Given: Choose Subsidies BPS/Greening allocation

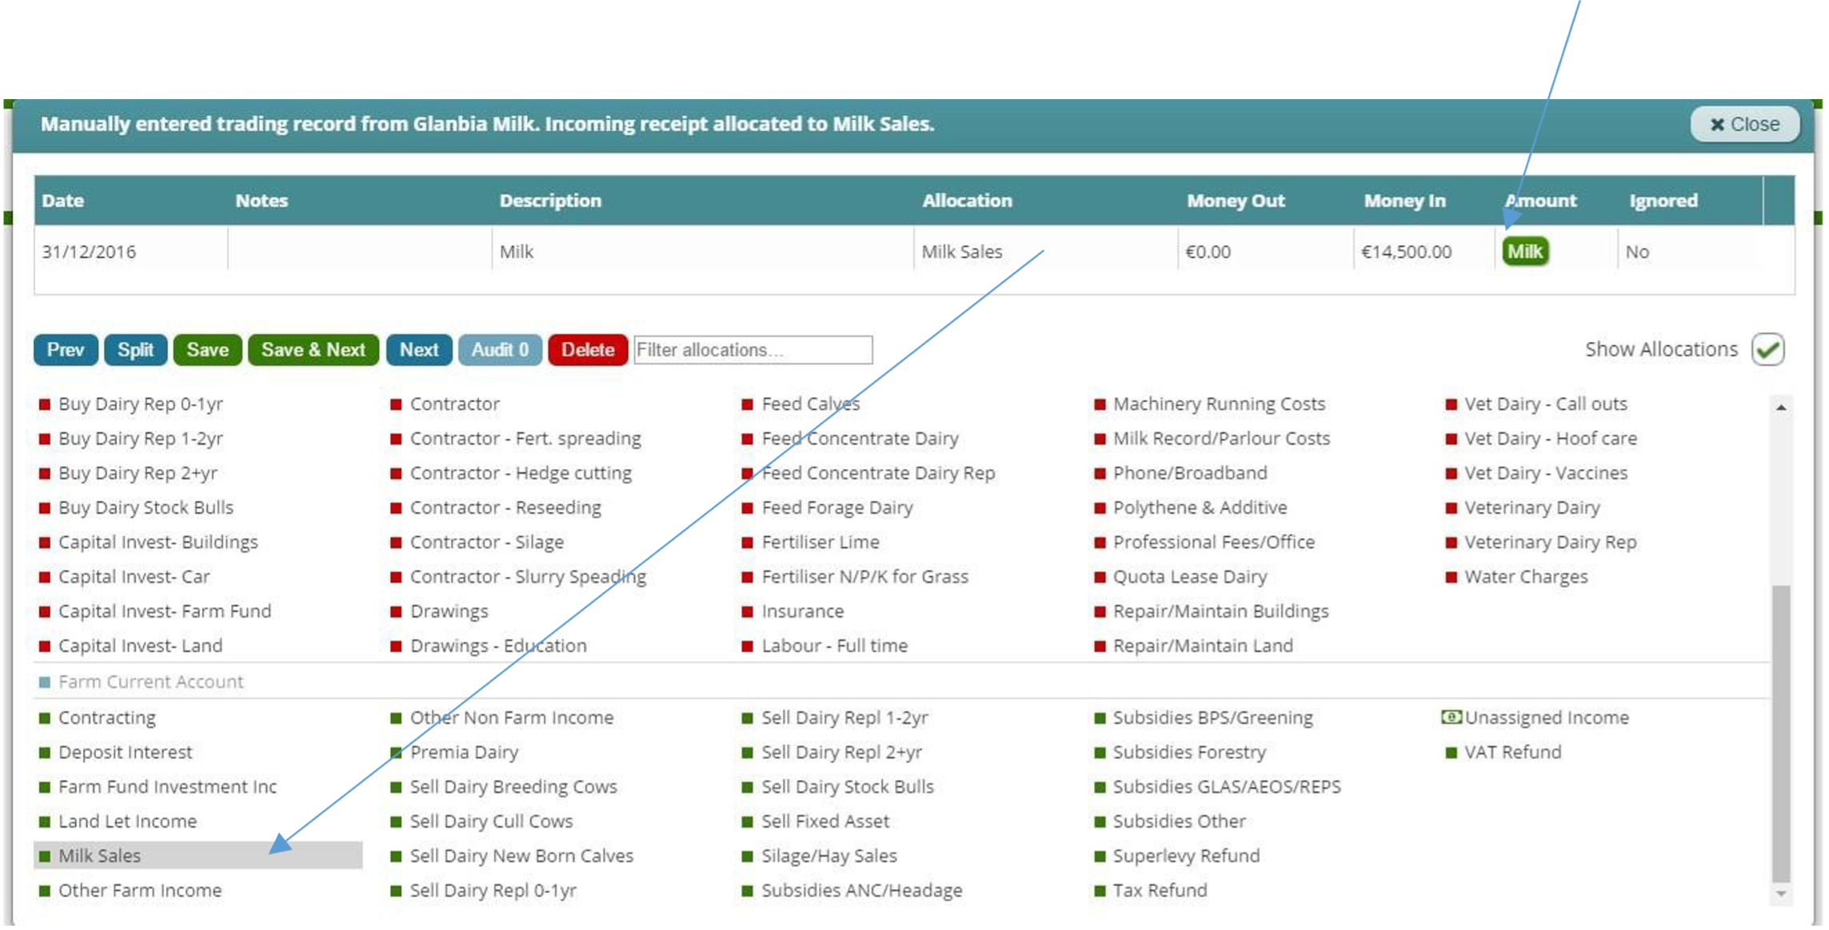Looking at the screenshot, I should (x=1212, y=717).
